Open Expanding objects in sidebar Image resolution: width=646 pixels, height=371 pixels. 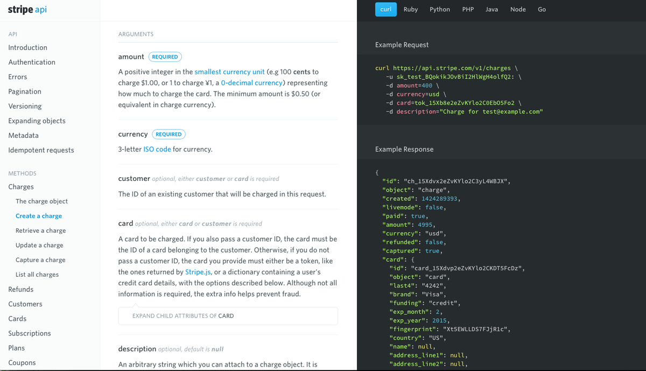click(x=37, y=121)
